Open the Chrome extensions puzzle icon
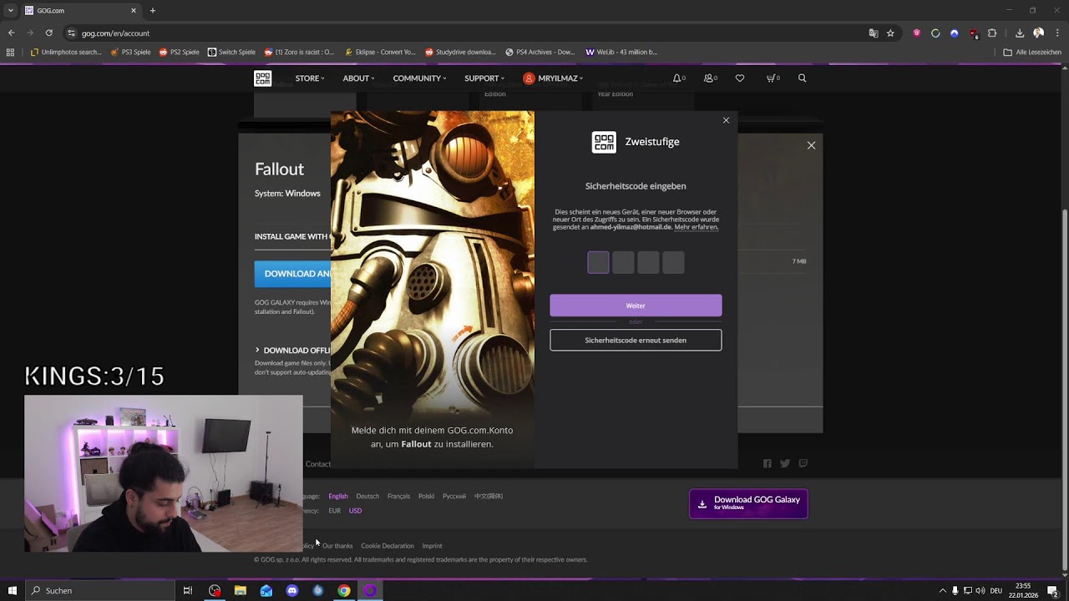Image resolution: width=1069 pixels, height=601 pixels. coord(992,33)
